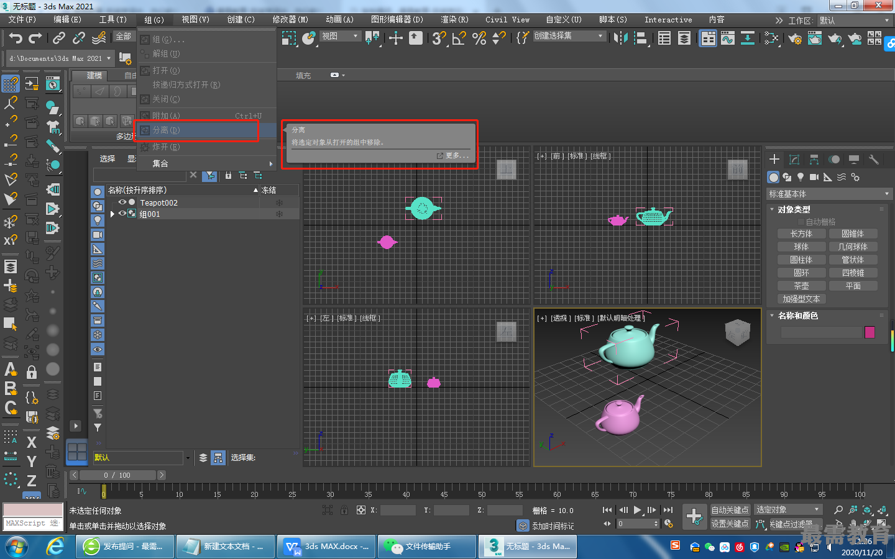Screen dimensions: 895x559
Task: Create a 茶壶 teapot primitive
Action: (x=801, y=286)
